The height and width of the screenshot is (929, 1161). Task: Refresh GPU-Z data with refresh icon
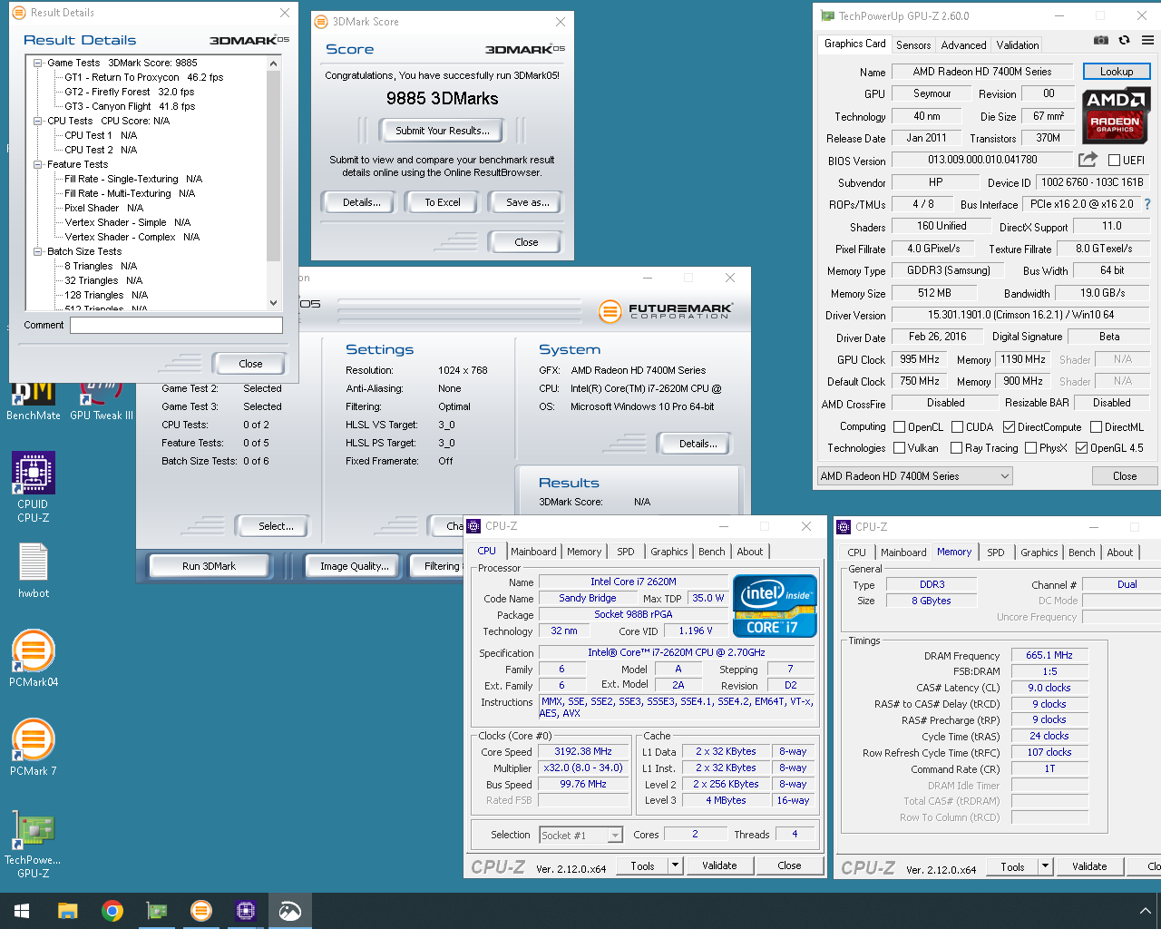1124,40
